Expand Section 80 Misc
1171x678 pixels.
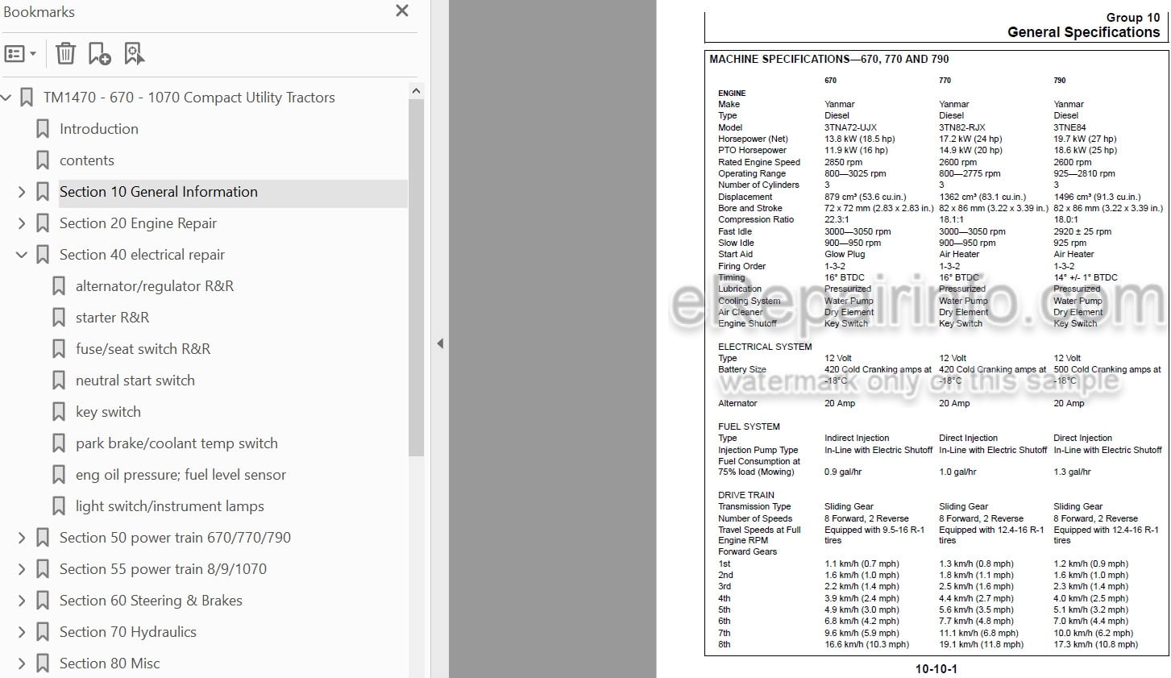pos(22,663)
